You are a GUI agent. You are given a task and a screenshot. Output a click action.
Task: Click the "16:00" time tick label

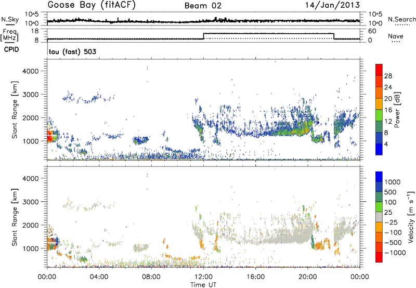pos(256,277)
